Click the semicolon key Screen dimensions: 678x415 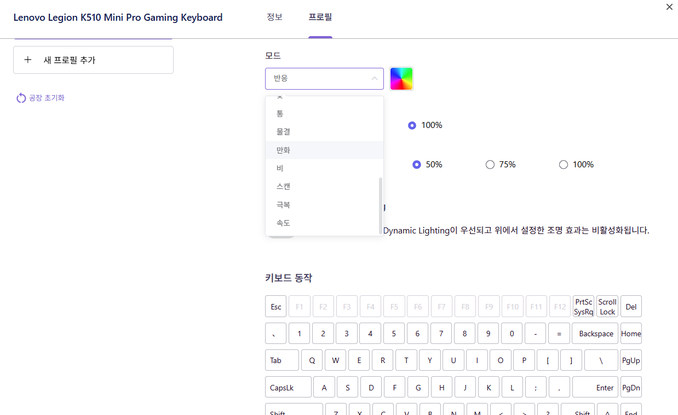click(x=536, y=387)
